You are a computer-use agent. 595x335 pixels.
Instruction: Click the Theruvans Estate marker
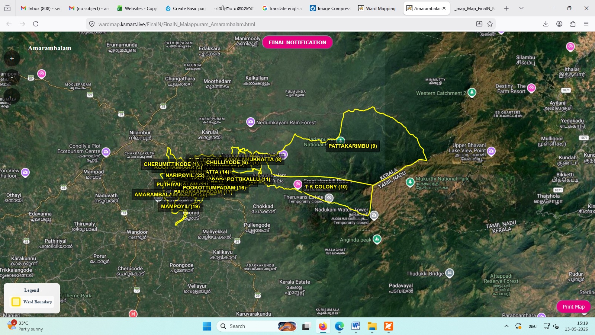tap(329, 198)
